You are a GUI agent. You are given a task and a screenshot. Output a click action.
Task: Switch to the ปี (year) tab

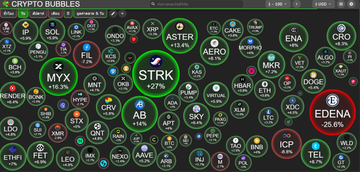[x=68, y=13]
